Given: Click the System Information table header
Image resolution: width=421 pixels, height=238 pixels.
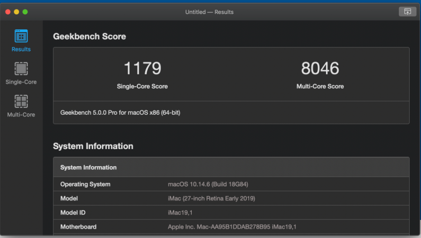Looking at the screenshot, I should (x=231, y=167).
